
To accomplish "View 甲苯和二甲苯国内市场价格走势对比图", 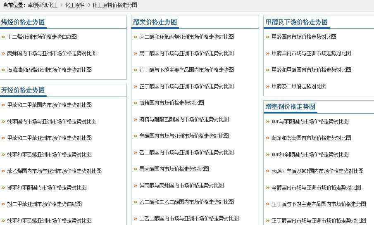I will click(x=49, y=105).
